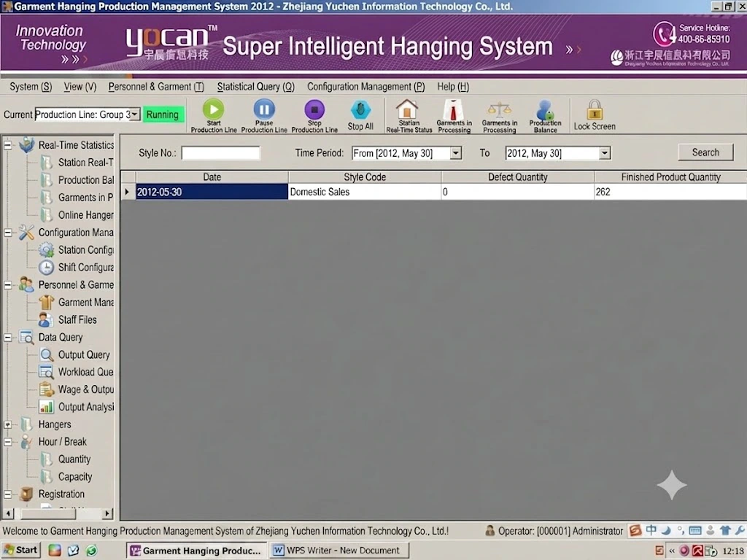Select Capacity under Hour / Break
Image resolution: width=747 pixels, height=560 pixels.
tap(66, 477)
